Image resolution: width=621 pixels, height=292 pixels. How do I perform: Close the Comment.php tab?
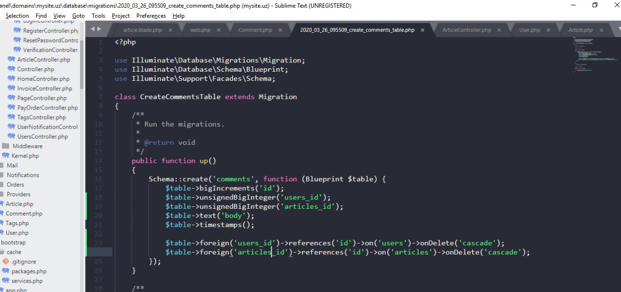(x=281, y=30)
